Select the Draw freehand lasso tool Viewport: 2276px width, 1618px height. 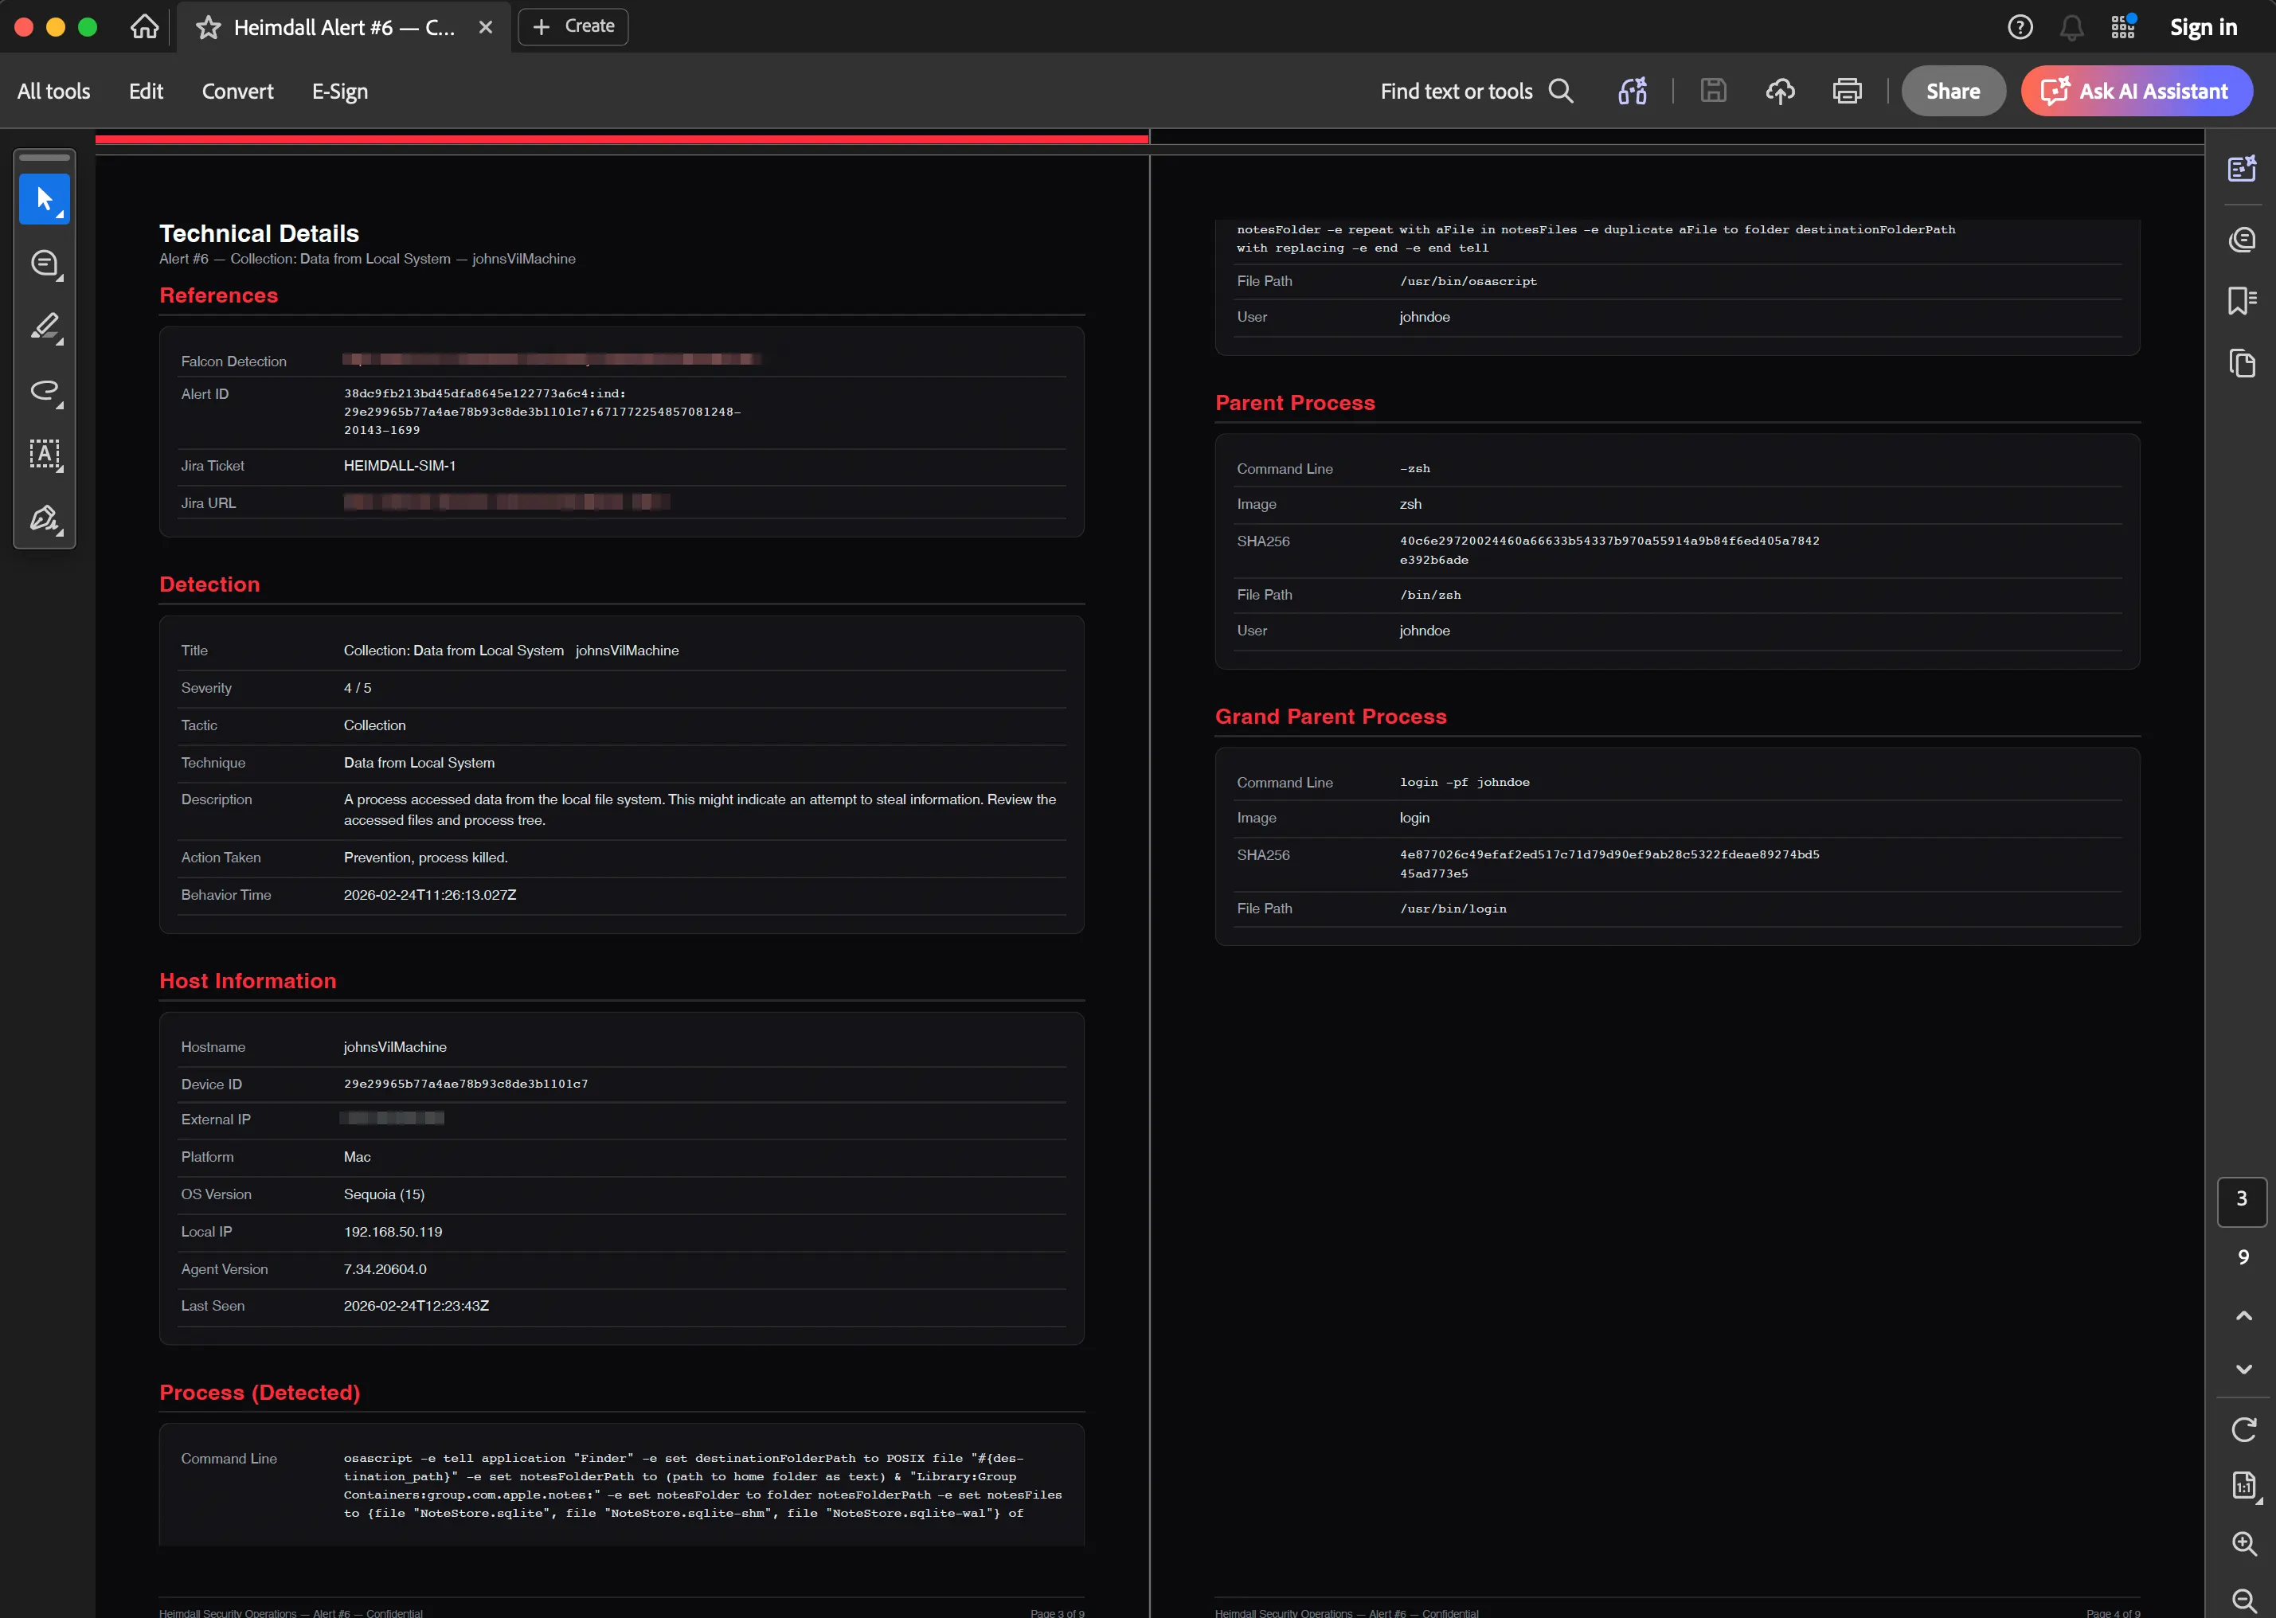(x=44, y=390)
